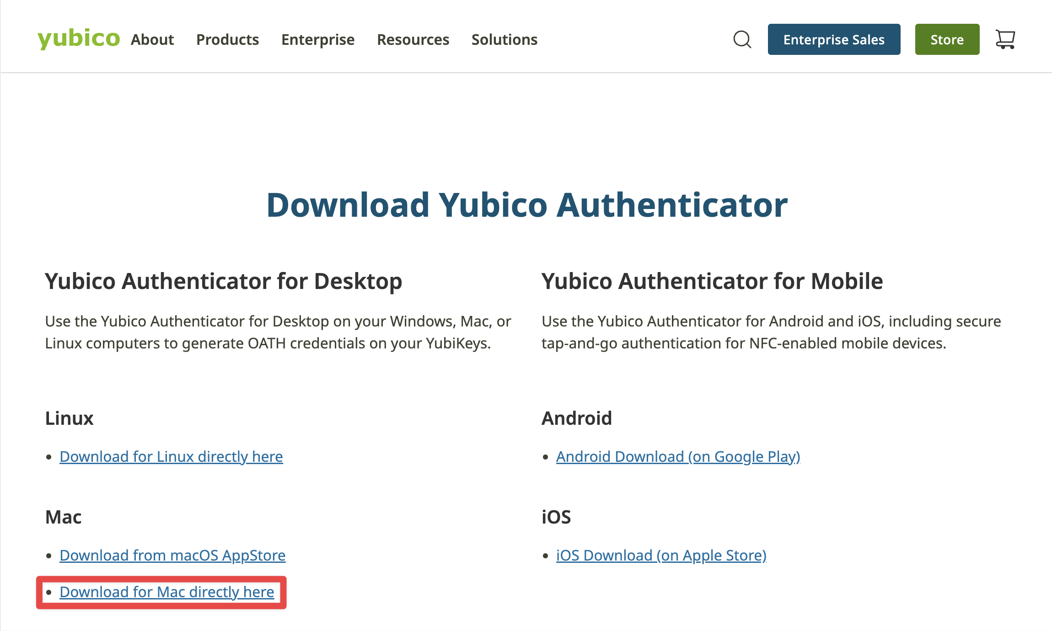Open Android Download (on Google Play) link
The image size is (1052, 631).
pos(678,457)
